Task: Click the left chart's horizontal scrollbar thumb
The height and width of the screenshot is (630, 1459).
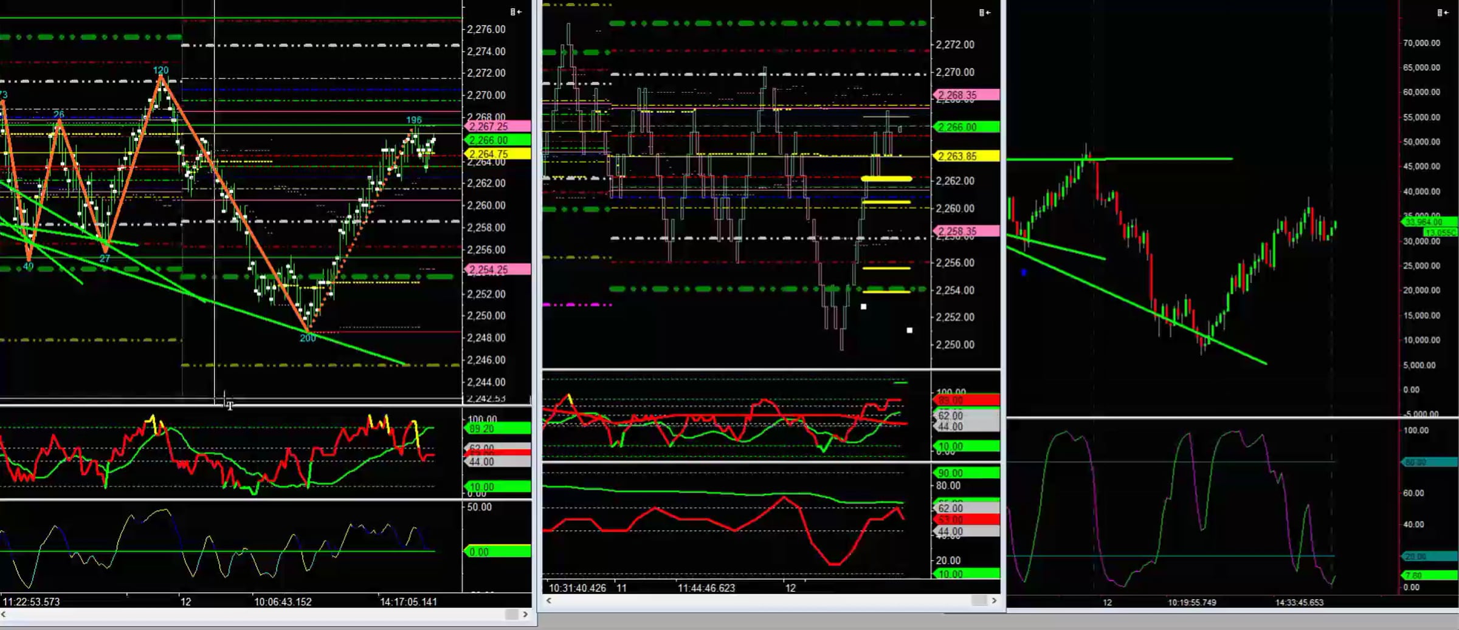Action: coord(511,614)
